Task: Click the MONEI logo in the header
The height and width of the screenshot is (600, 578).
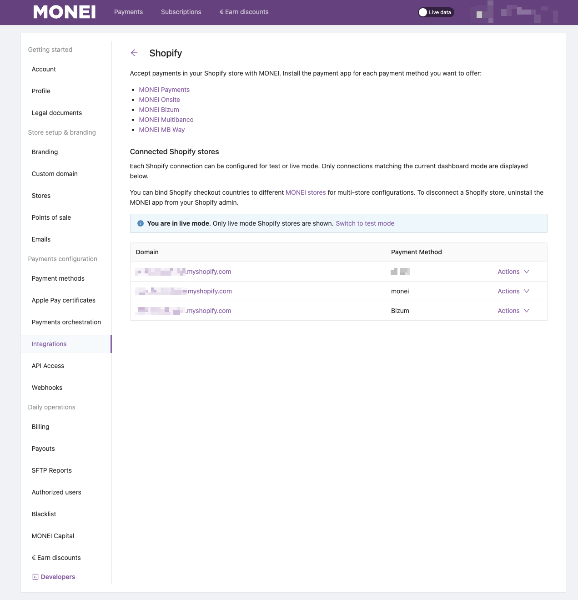Action: coord(64,12)
